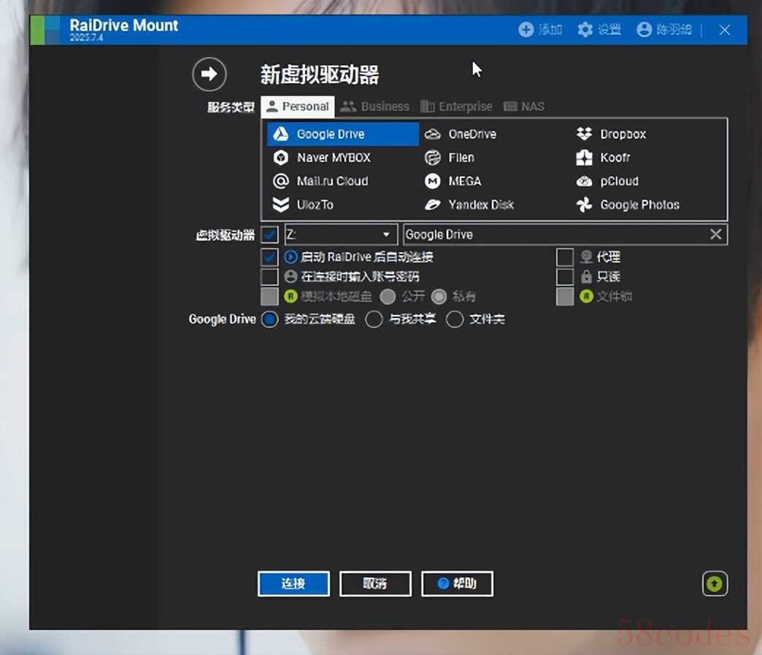Screen dimensions: 762x655
Task: Select the 与我共享 radio button
Action: point(374,319)
